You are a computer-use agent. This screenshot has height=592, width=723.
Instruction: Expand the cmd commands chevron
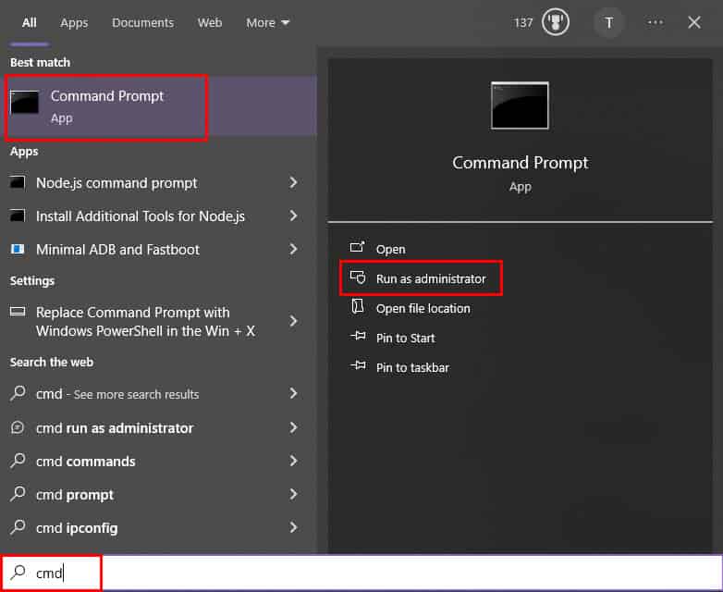coord(293,461)
